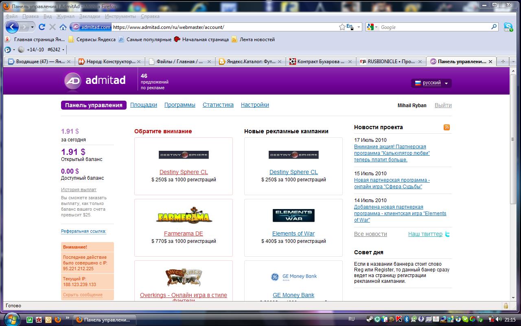521x326 pixels.
Task: Click the green quick launch icon
Action: coord(30,320)
